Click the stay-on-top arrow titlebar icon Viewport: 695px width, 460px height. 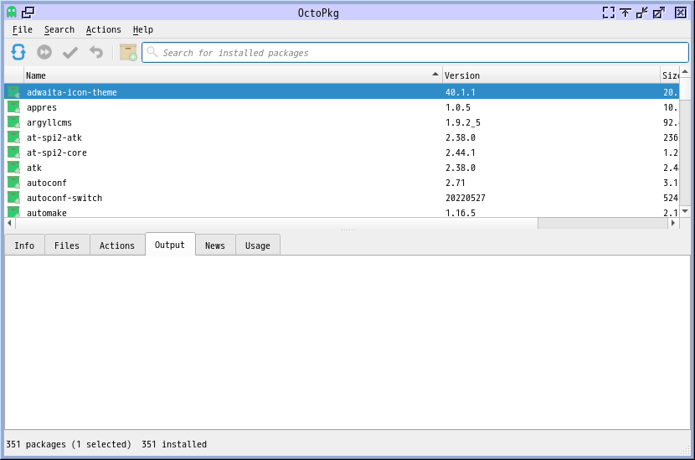pyautogui.click(x=625, y=13)
